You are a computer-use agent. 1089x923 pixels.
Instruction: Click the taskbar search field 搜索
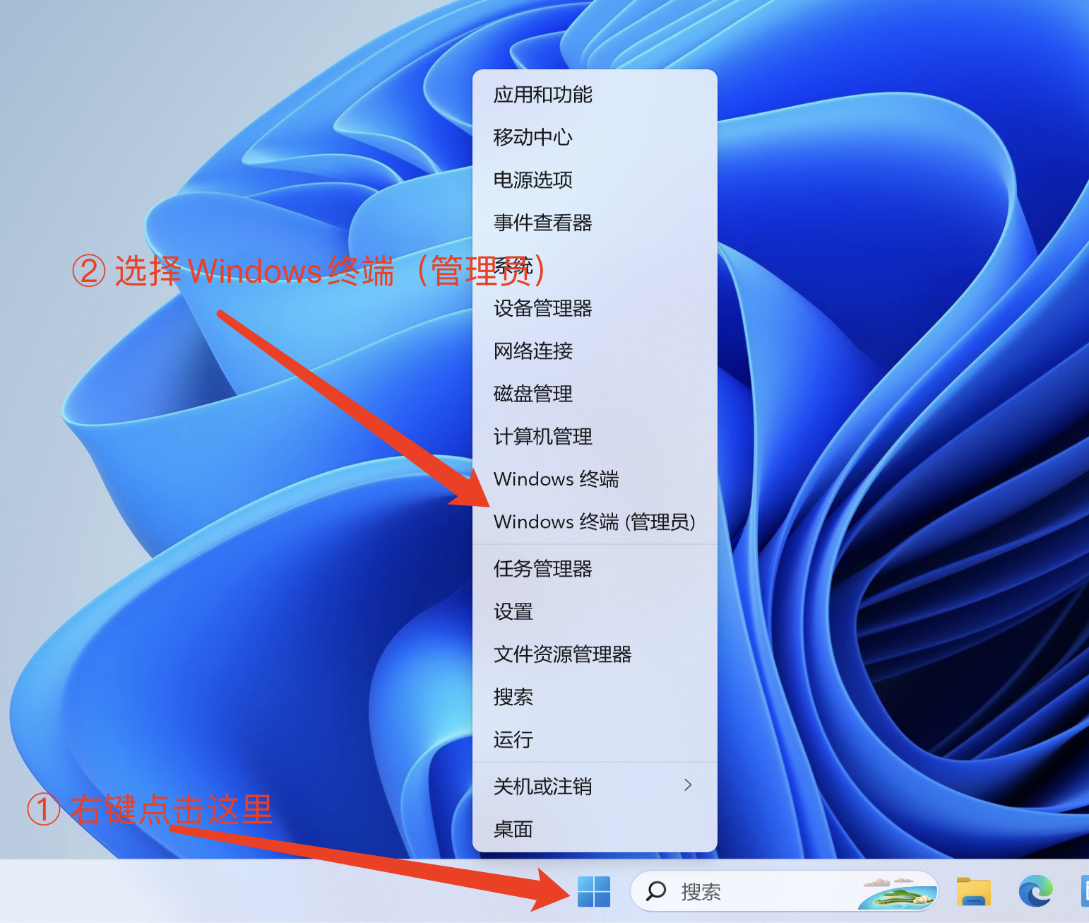[784, 891]
